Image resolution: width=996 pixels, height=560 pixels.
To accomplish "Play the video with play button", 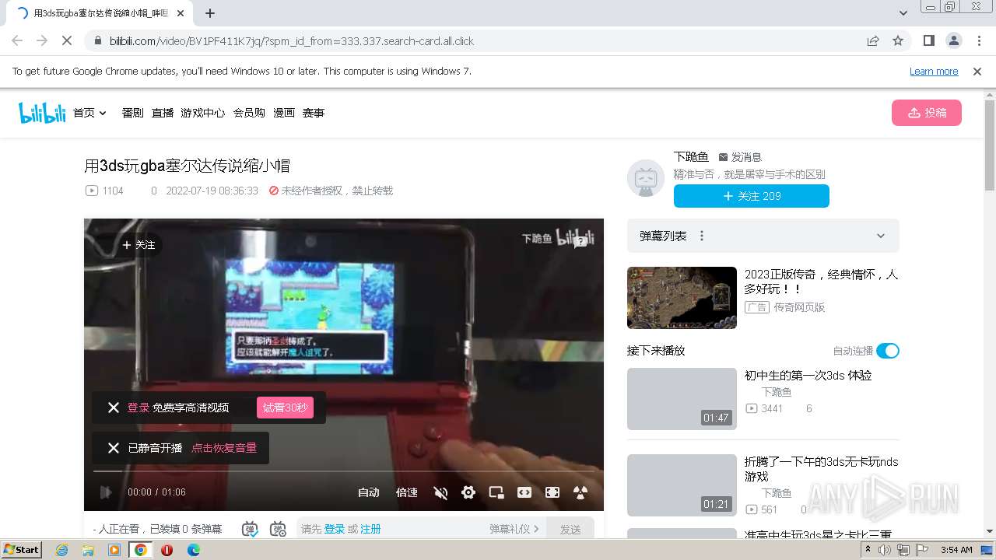I will (x=106, y=492).
